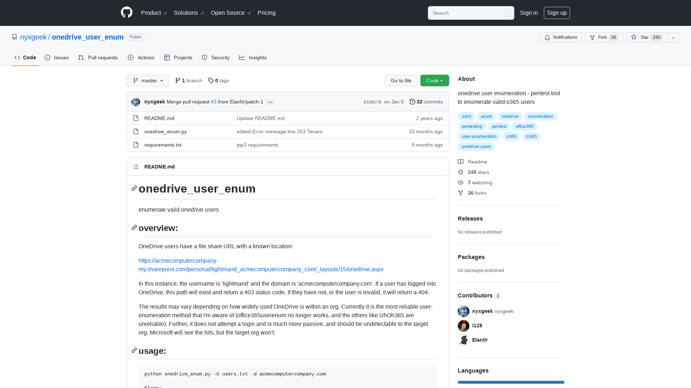The image size is (691, 388).
Task: Click 'pip3 requirements' commit message
Action: coord(257,145)
